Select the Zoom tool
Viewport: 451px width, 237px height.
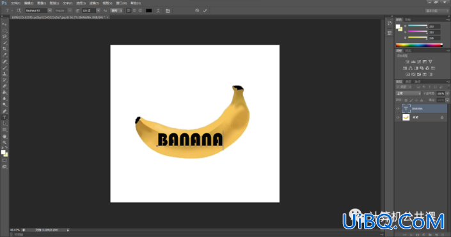[x=4, y=143]
